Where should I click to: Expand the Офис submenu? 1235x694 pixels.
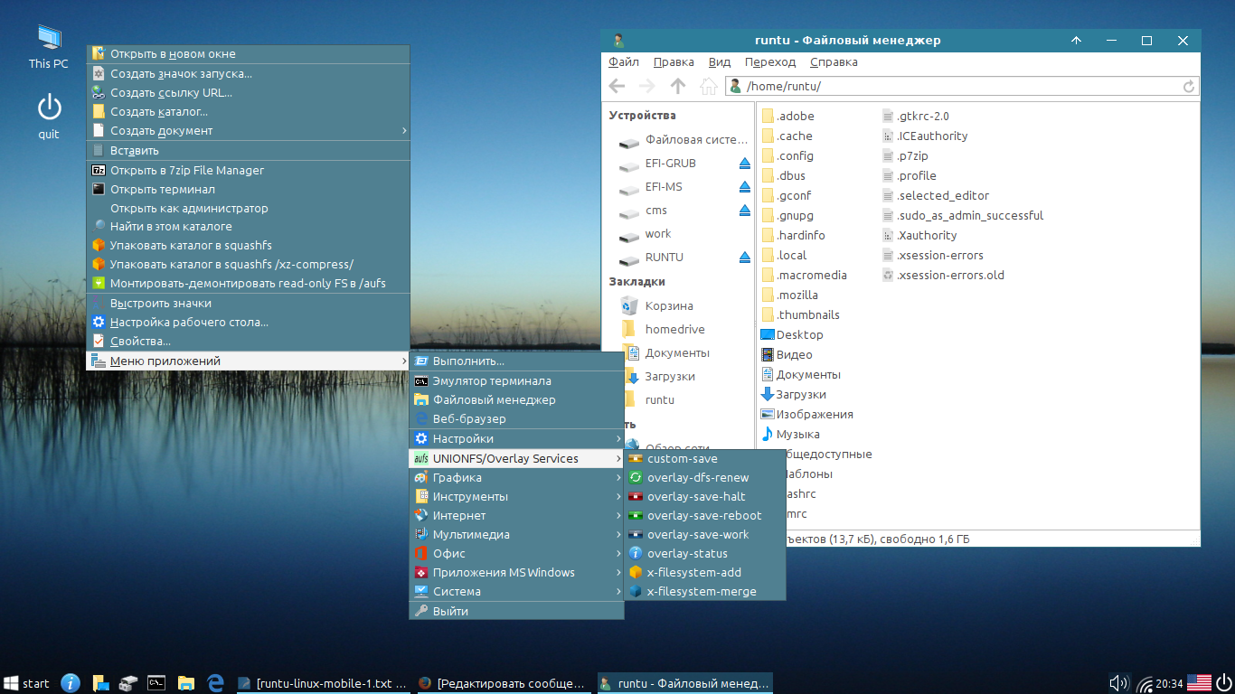(x=516, y=553)
